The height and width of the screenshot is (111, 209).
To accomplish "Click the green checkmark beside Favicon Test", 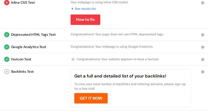I will 7,59.
